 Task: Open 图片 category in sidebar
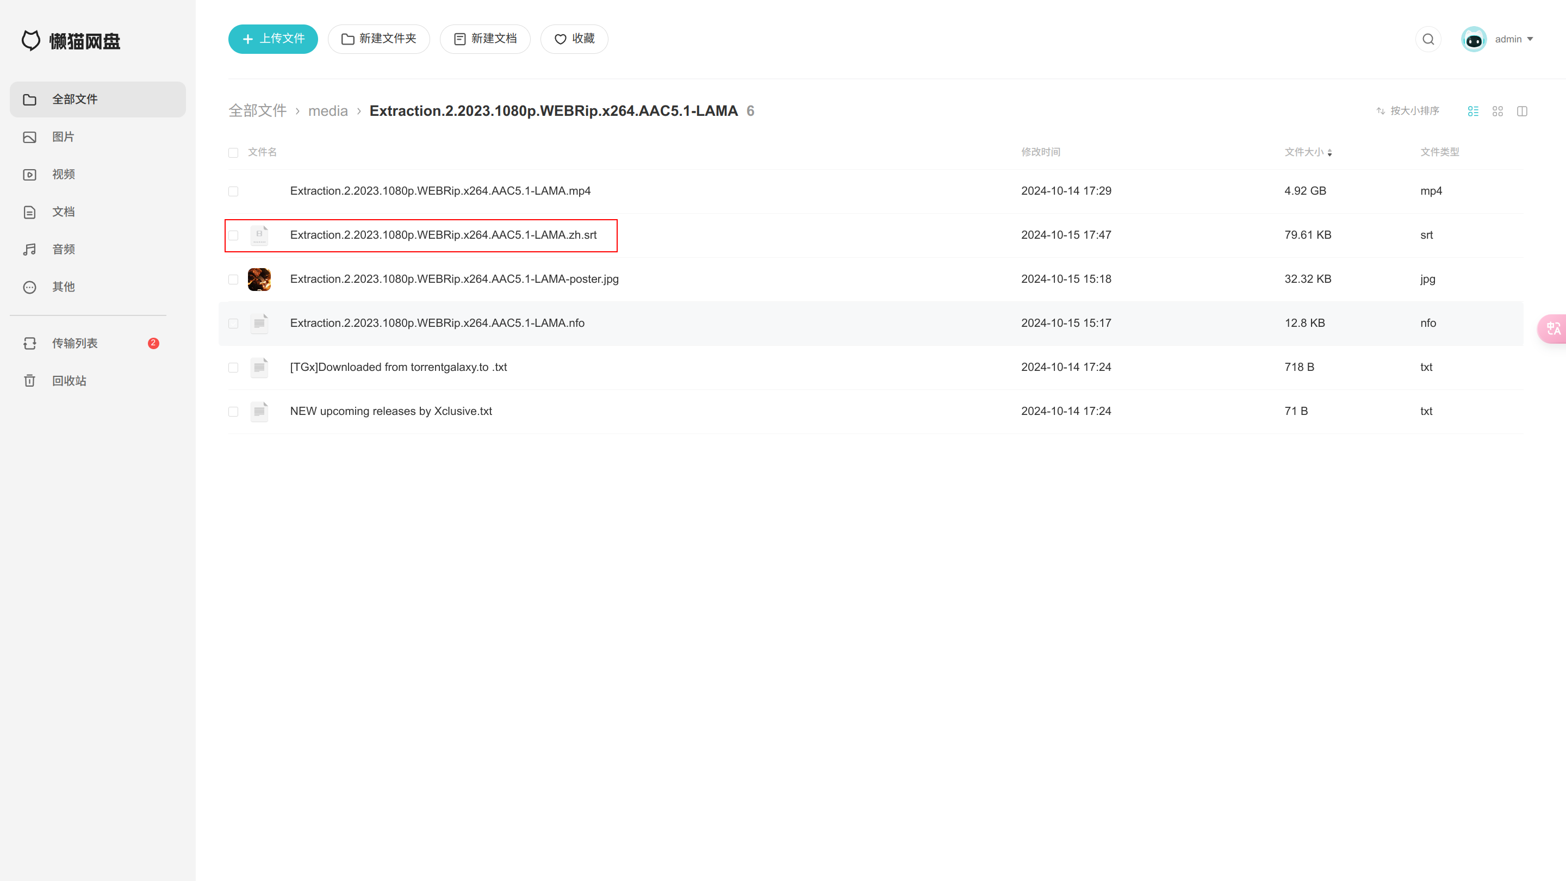point(98,138)
